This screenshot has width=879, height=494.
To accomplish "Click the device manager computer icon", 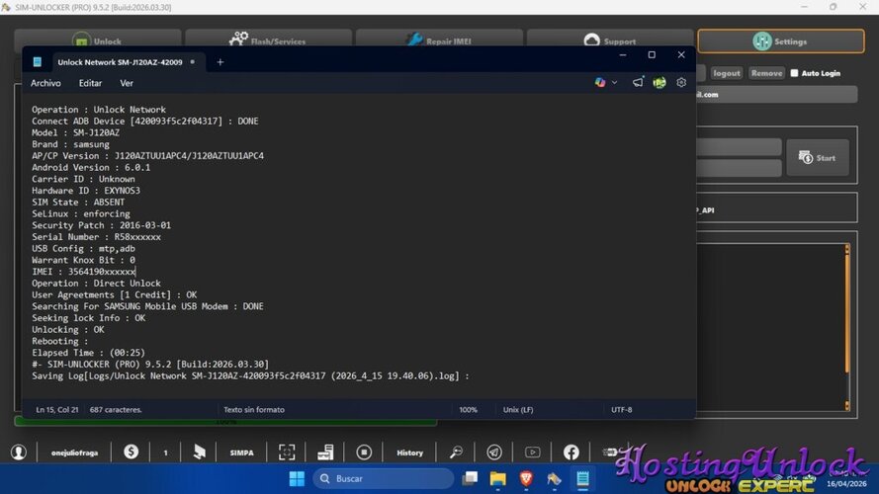I will tap(325, 452).
